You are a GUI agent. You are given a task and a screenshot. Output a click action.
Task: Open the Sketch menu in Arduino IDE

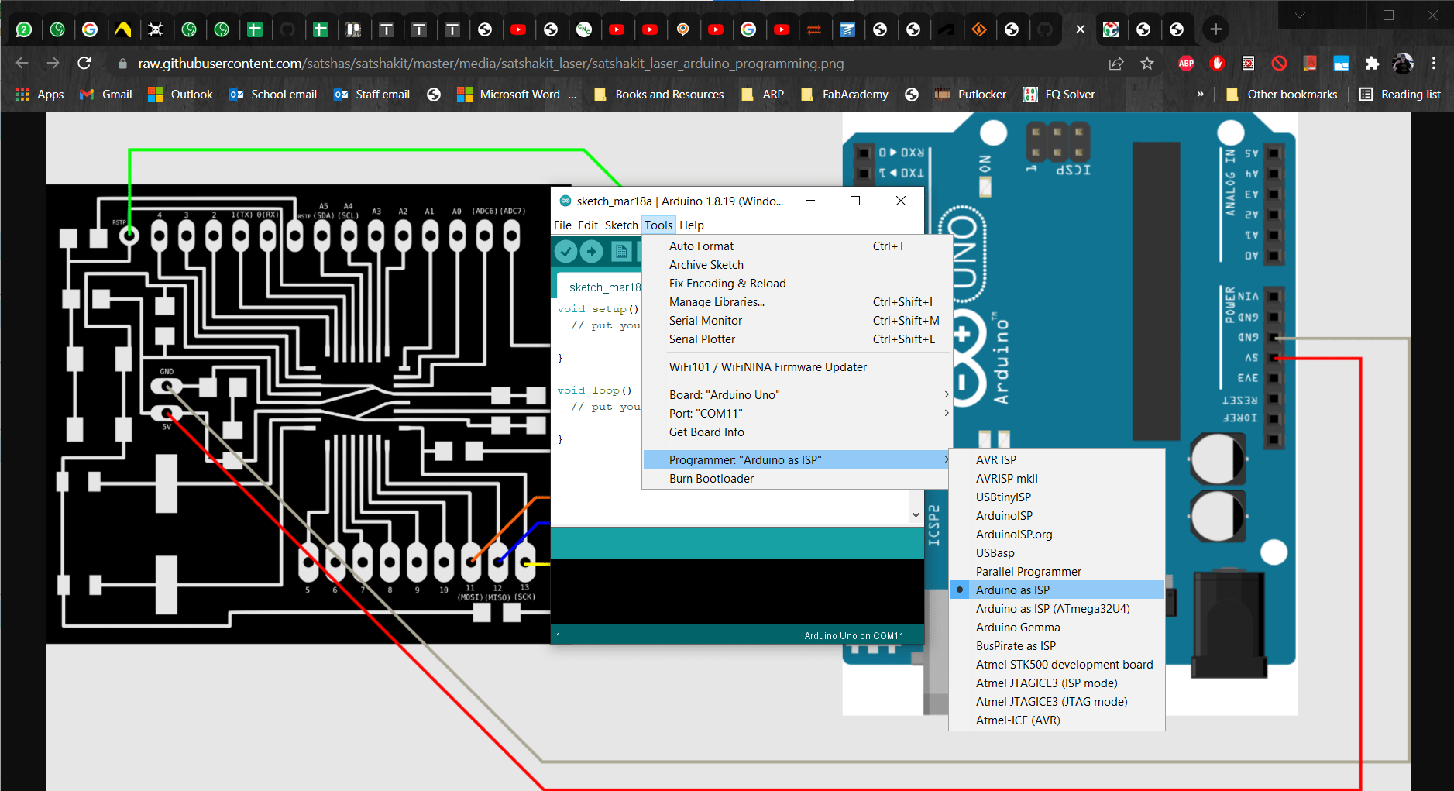pos(621,225)
